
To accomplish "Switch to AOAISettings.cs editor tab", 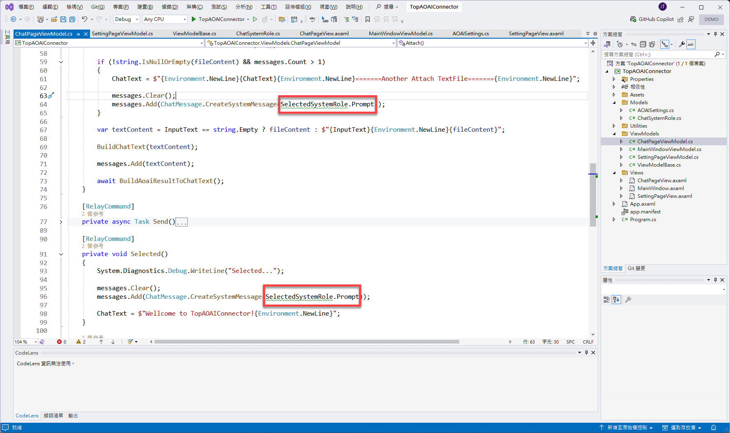I will [x=471, y=34].
